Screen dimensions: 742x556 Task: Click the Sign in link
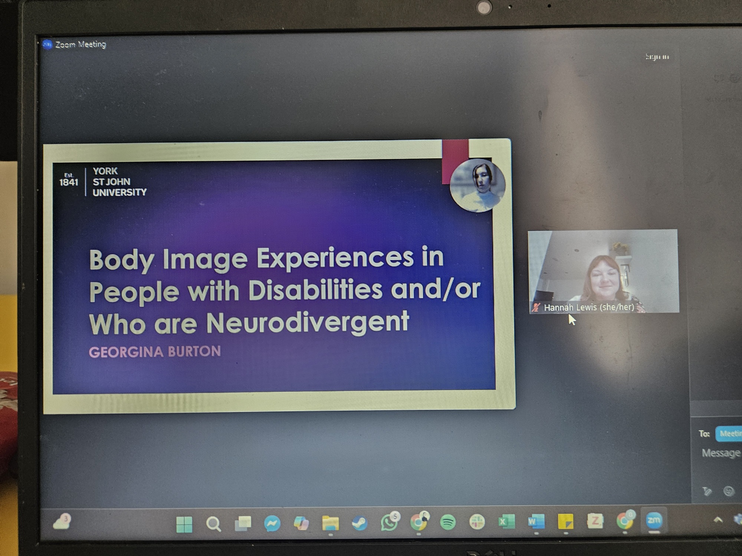pos(657,57)
